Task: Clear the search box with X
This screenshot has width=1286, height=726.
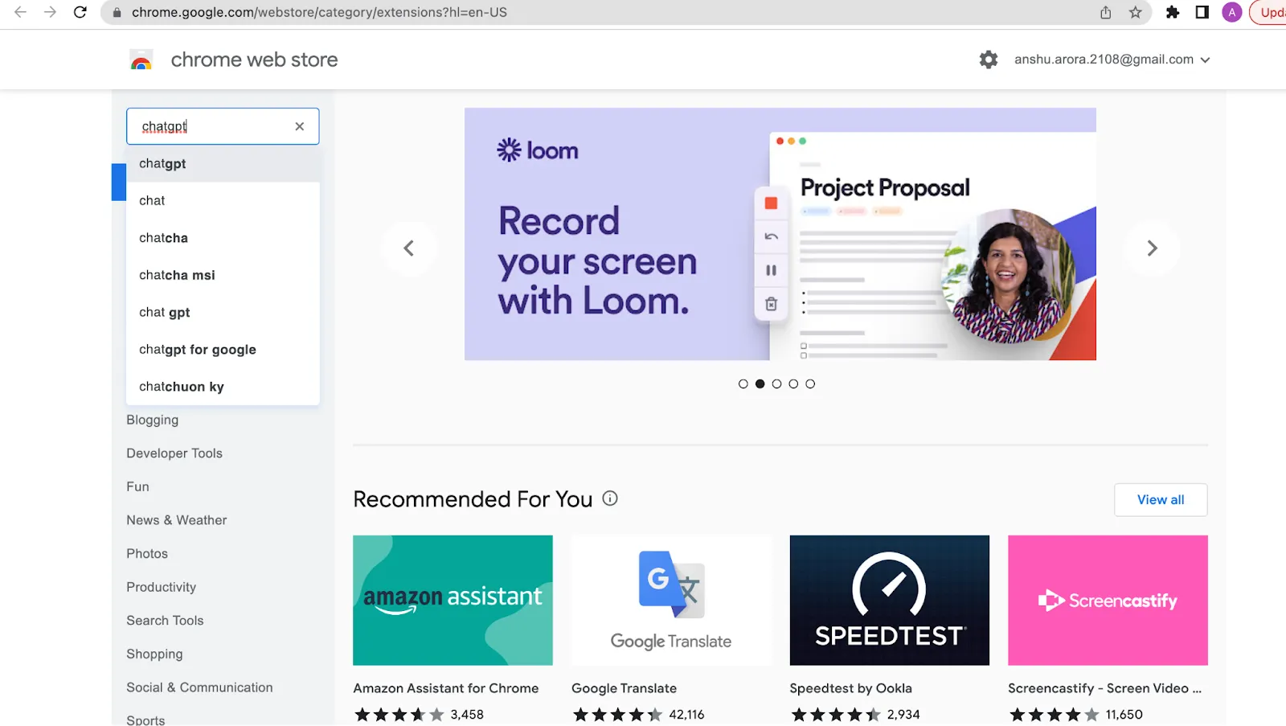Action: (300, 126)
